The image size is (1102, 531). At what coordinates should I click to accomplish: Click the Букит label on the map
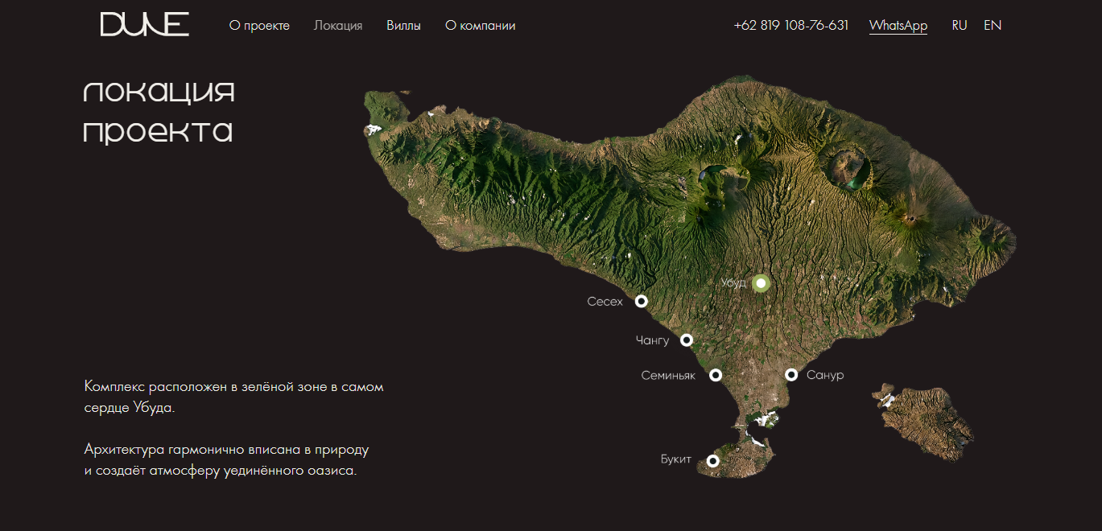(676, 459)
